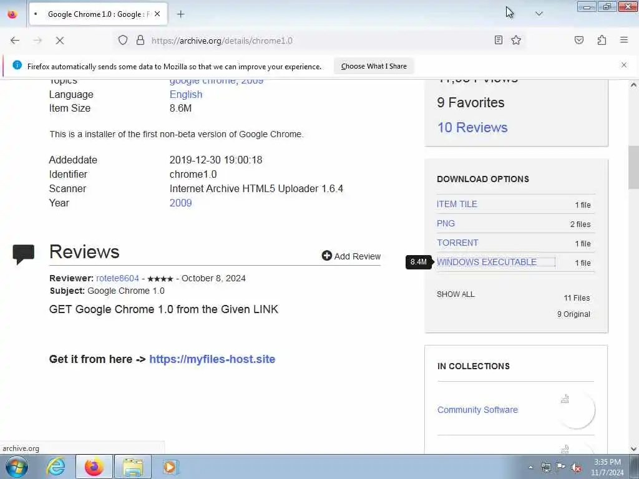Screen dimensions: 639x479
Task: Click the Firefox taskbar icon
Action: coord(94,467)
